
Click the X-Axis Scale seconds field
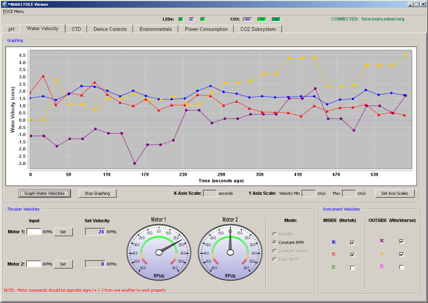click(x=210, y=193)
